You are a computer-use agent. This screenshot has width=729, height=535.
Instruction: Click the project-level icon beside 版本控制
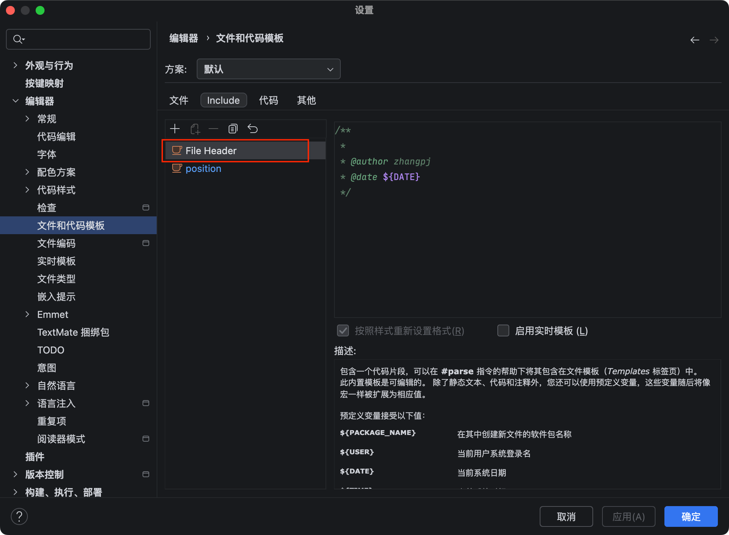click(x=146, y=474)
